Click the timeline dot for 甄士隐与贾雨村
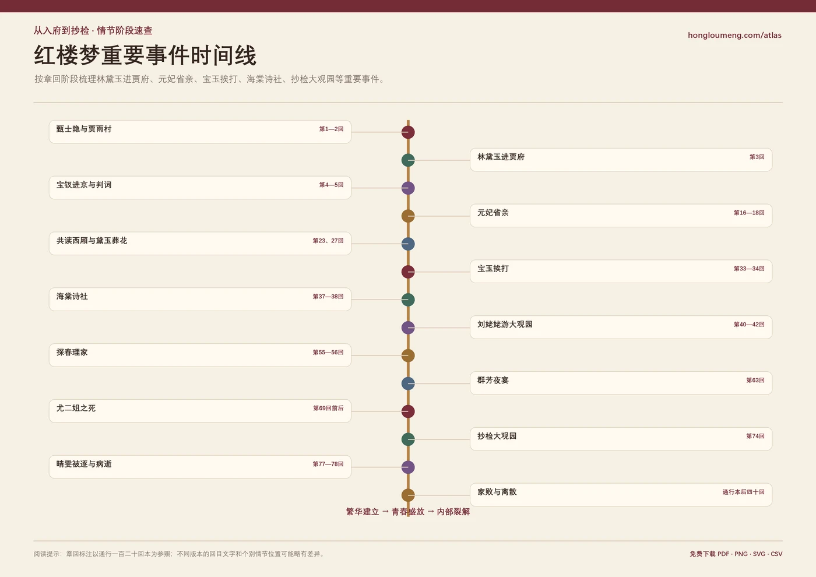The height and width of the screenshot is (577, 816). pos(408,132)
